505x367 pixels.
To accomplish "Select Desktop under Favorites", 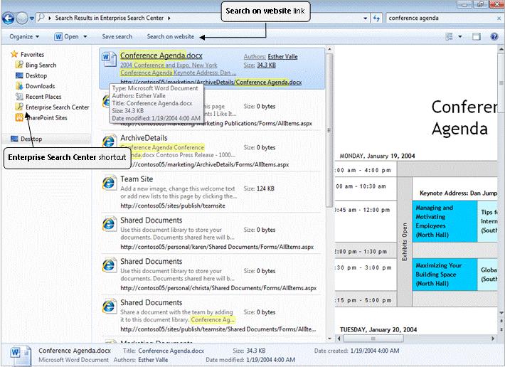I will tap(36, 75).
